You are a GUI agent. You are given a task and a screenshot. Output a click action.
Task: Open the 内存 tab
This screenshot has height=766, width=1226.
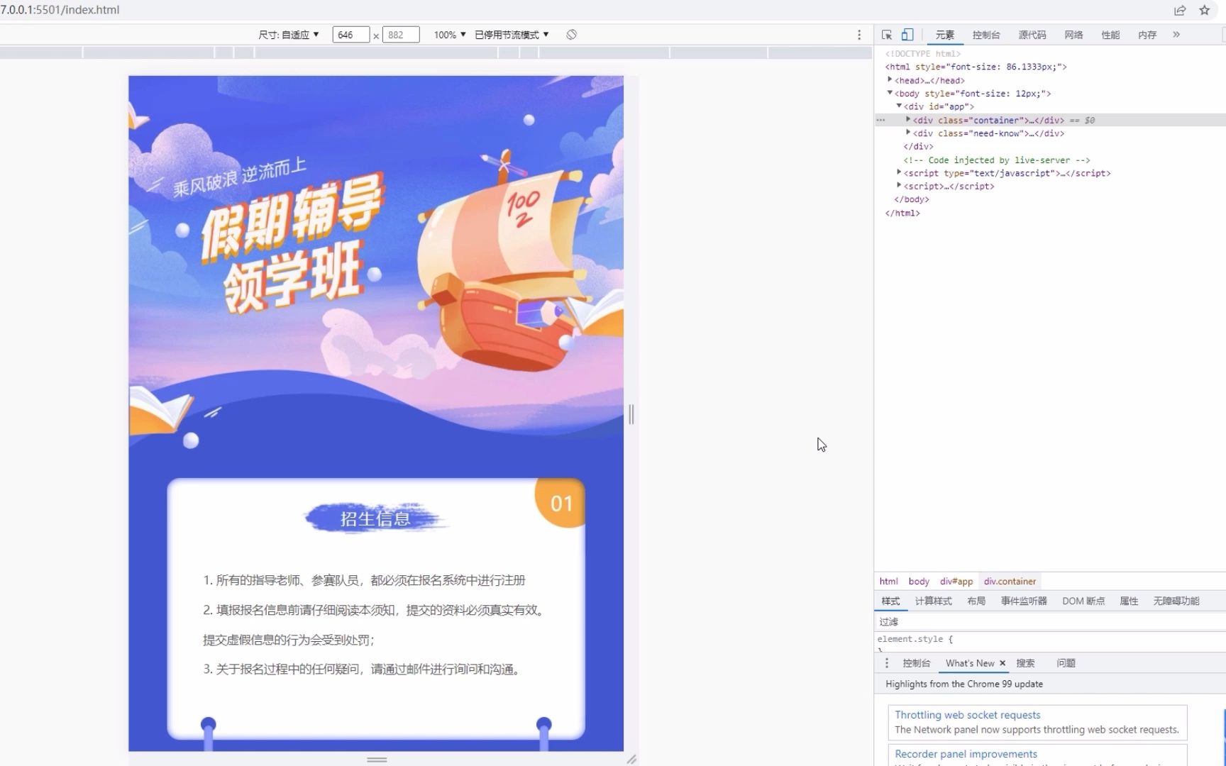pyautogui.click(x=1147, y=35)
